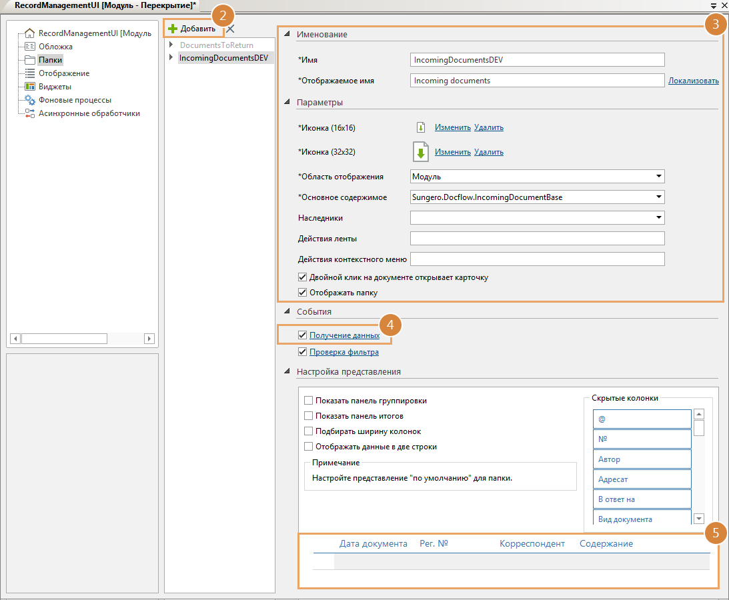Click the delete X icon beside Добавить

[x=230, y=29]
